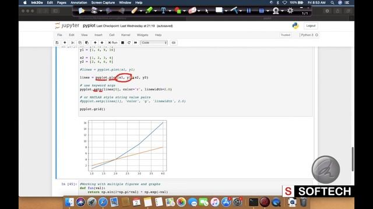The height and width of the screenshot is (209, 373).
Task: Open the Jupyter Help menu
Action: coord(158,35)
